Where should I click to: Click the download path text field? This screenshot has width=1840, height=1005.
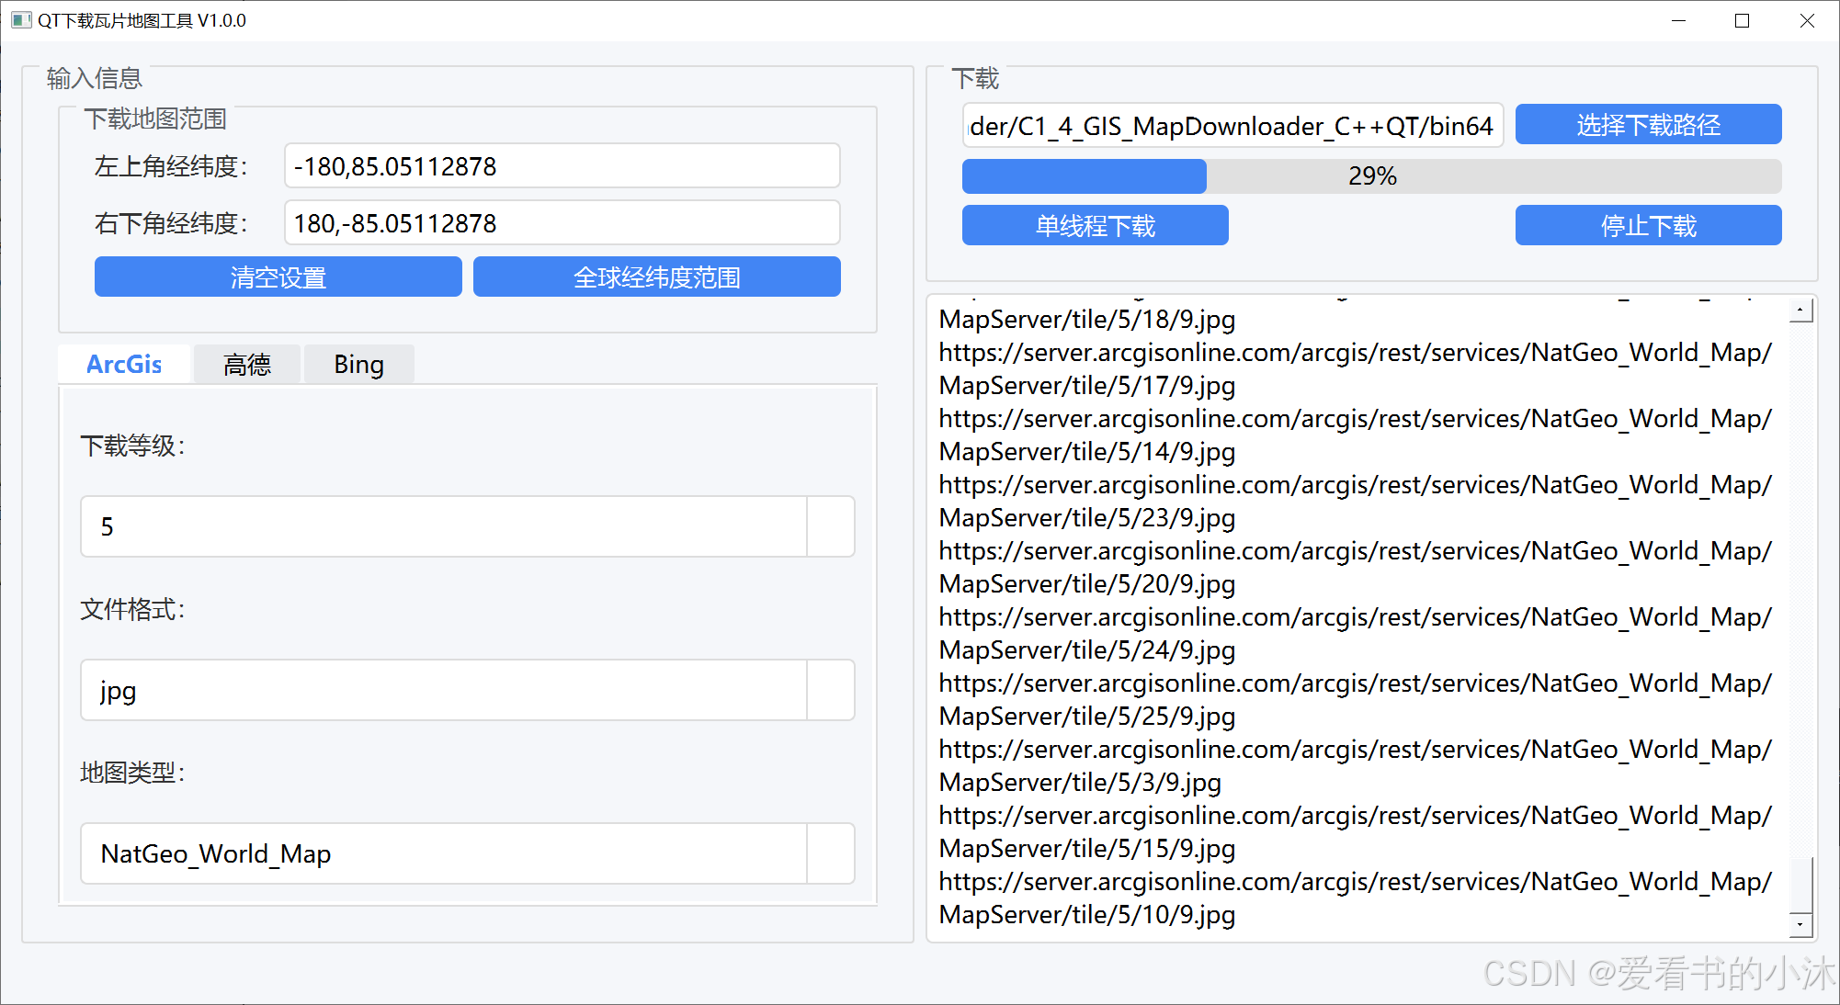click(x=1232, y=126)
